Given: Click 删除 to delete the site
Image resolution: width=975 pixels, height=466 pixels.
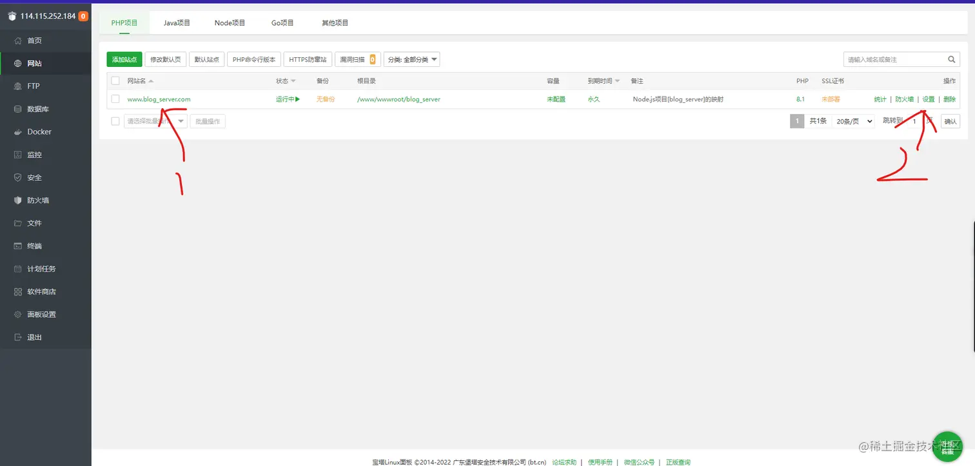Looking at the screenshot, I should [949, 99].
